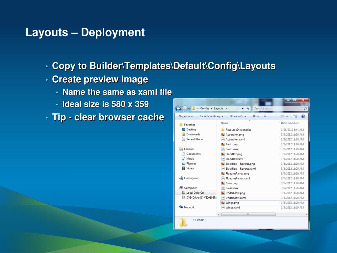Image resolution: width=337 pixels, height=253 pixels.
Task: Click the Refresh button beside the address bar
Action: pos(248,109)
